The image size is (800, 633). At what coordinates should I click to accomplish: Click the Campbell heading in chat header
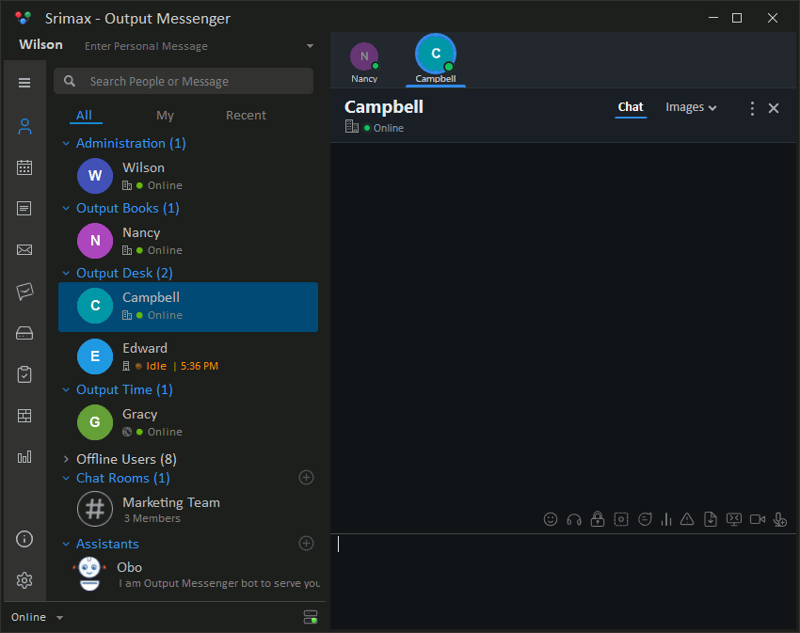click(x=384, y=107)
